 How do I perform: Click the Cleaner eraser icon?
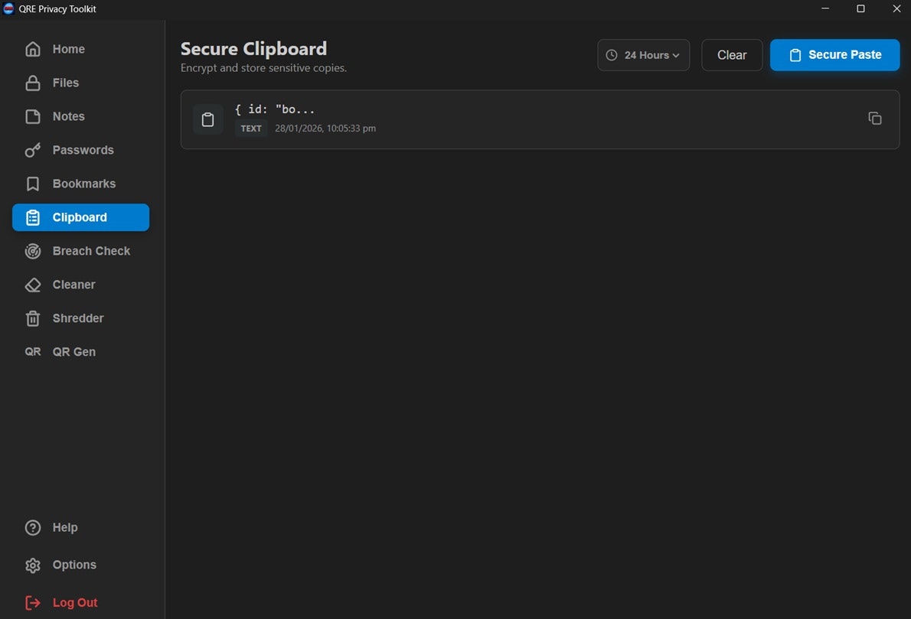point(32,285)
